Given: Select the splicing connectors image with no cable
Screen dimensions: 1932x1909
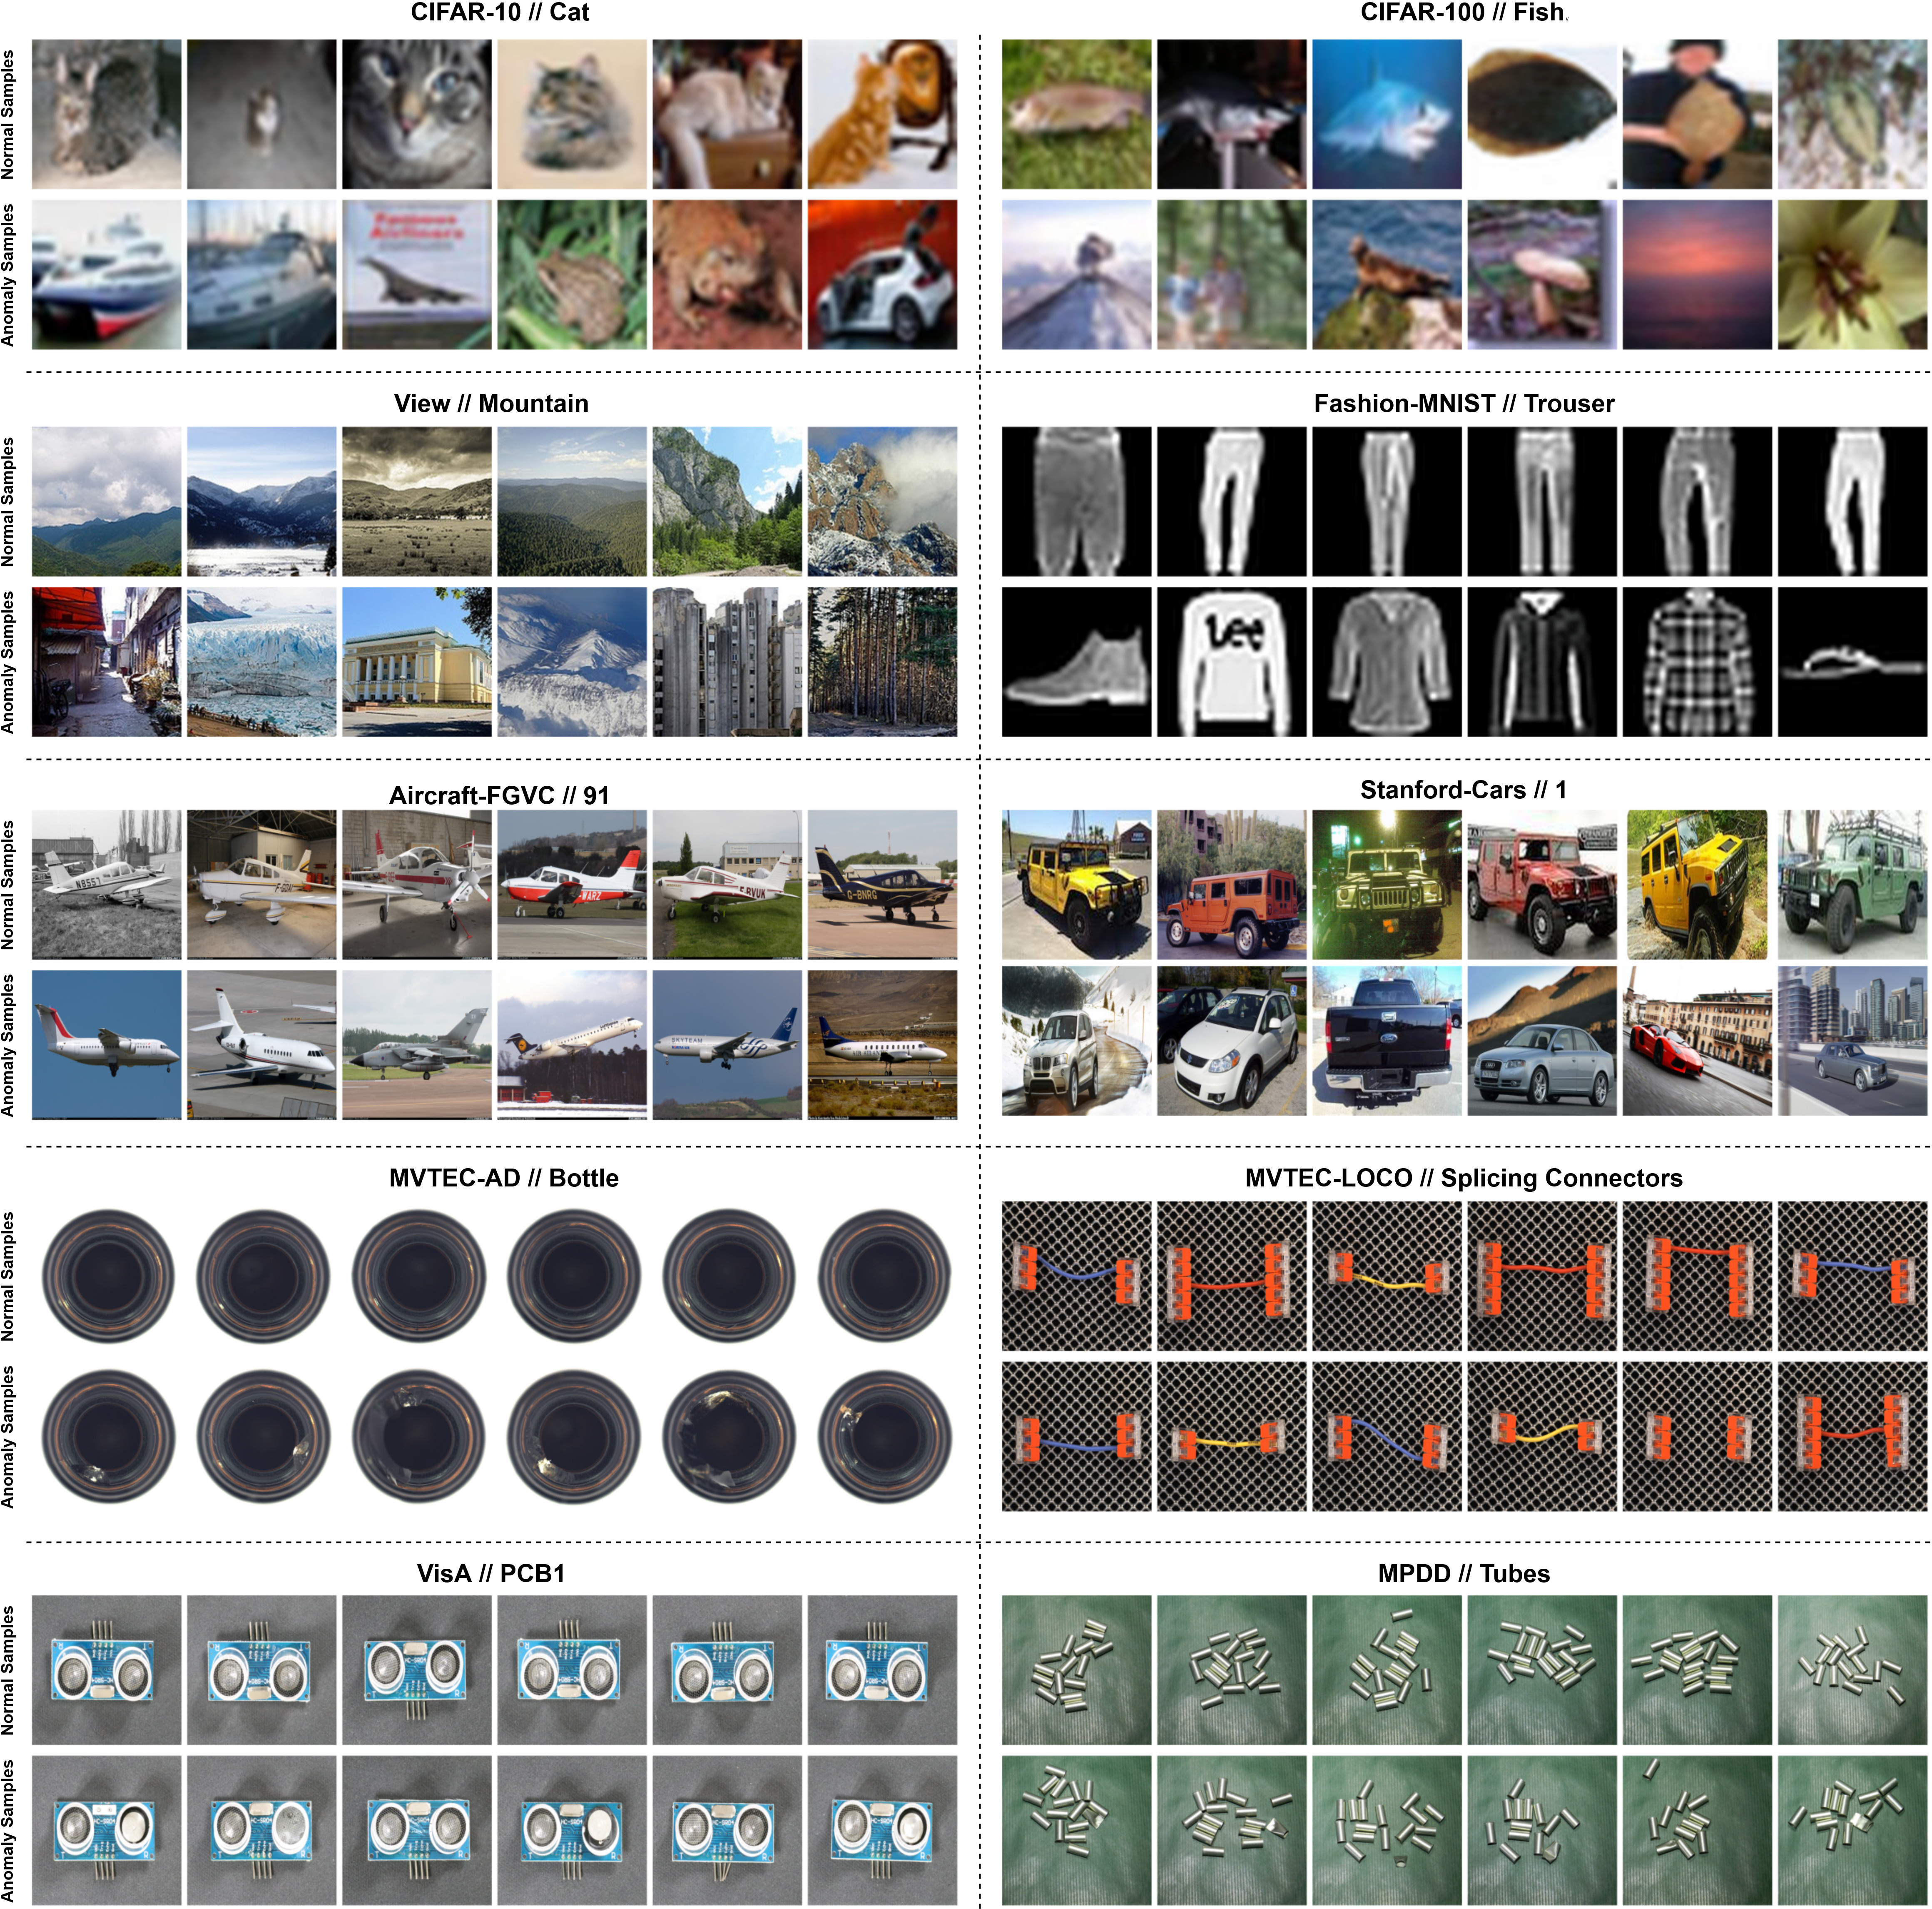Looking at the screenshot, I should point(1697,1436).
